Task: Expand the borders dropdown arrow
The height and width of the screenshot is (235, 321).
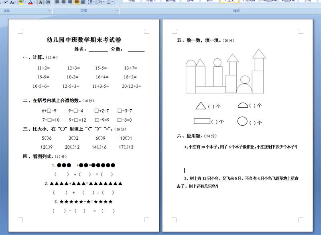Action: [x=113, y=2]
